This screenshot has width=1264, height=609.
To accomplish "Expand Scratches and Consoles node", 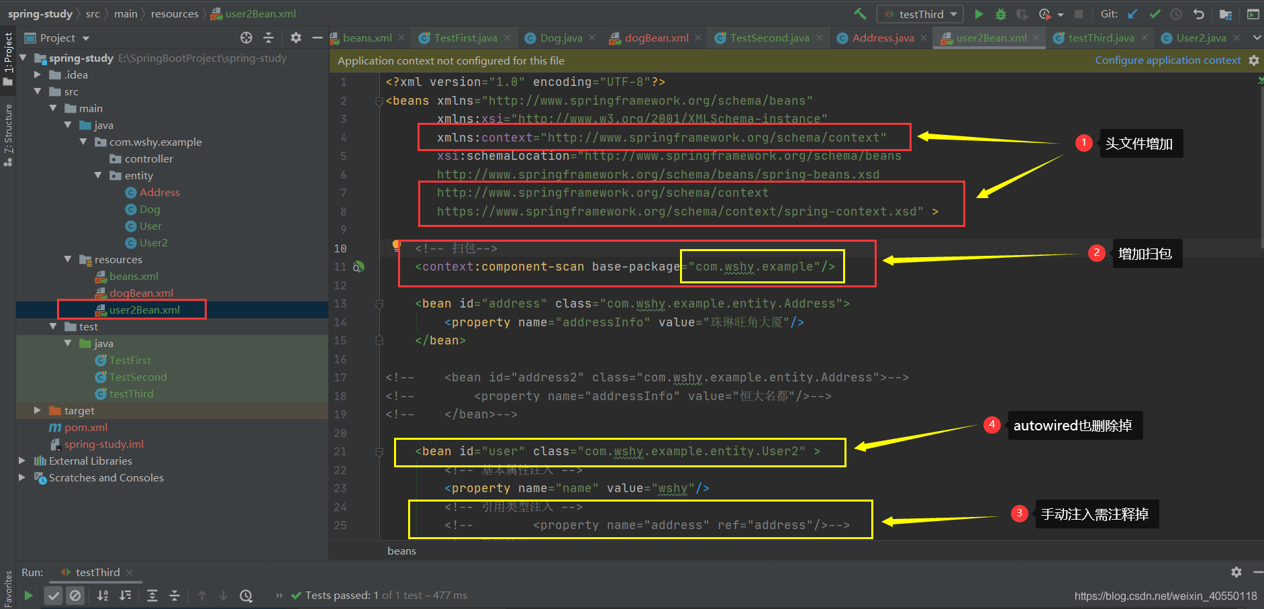I will click(x=22, y=477).
